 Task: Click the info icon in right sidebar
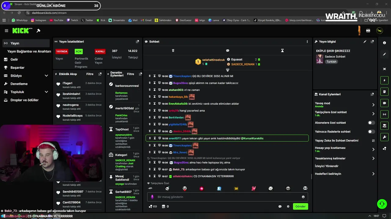coord(385,43)
